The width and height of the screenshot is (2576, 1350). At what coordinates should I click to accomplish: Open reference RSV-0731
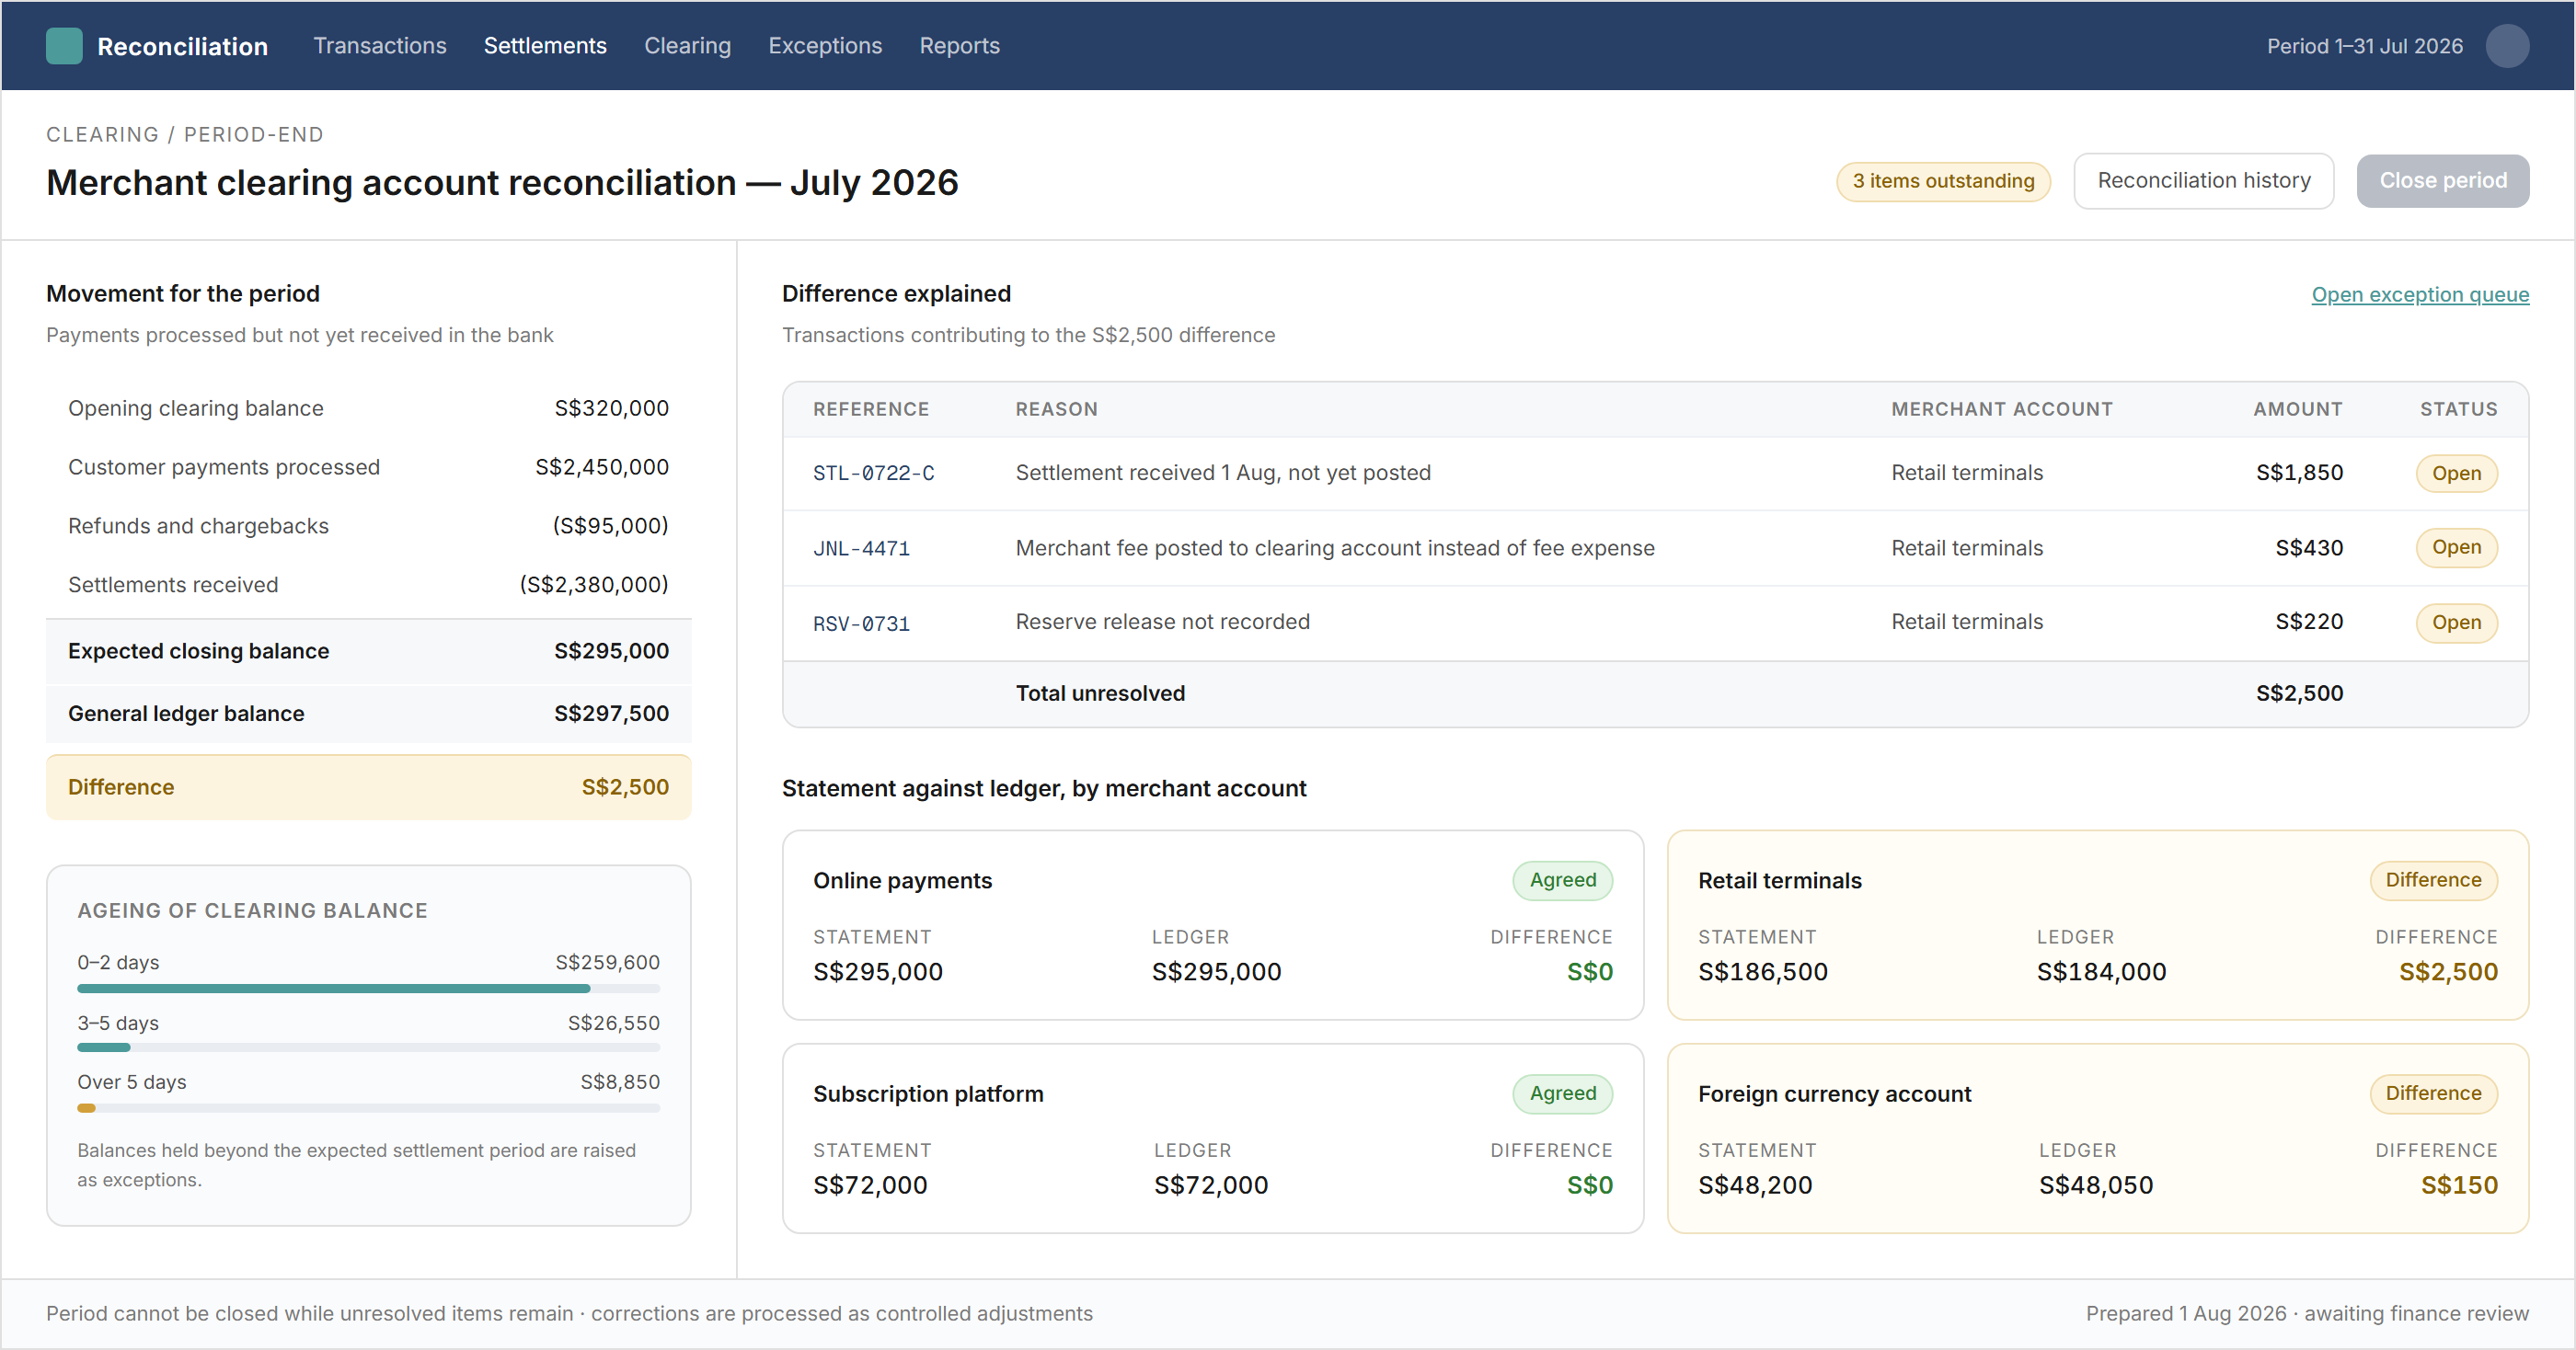[x=861, y=624]
